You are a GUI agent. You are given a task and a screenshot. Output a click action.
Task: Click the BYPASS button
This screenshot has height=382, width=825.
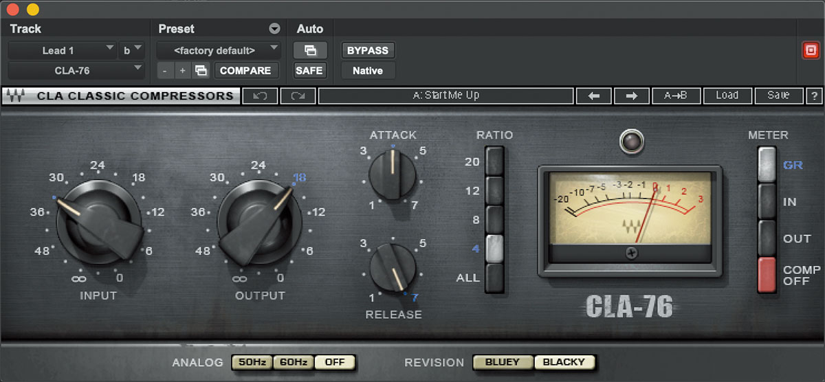(368, 50)
